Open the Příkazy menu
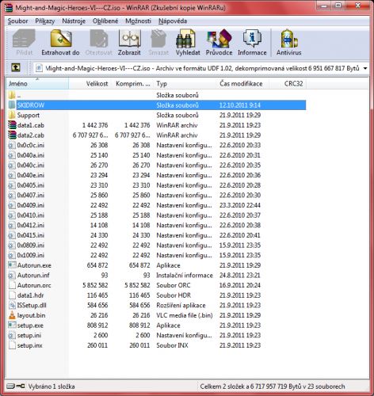 coord(44,21)
